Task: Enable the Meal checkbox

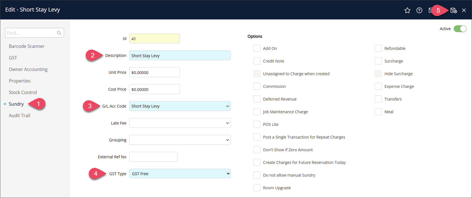Action: [x=378, y=112]
